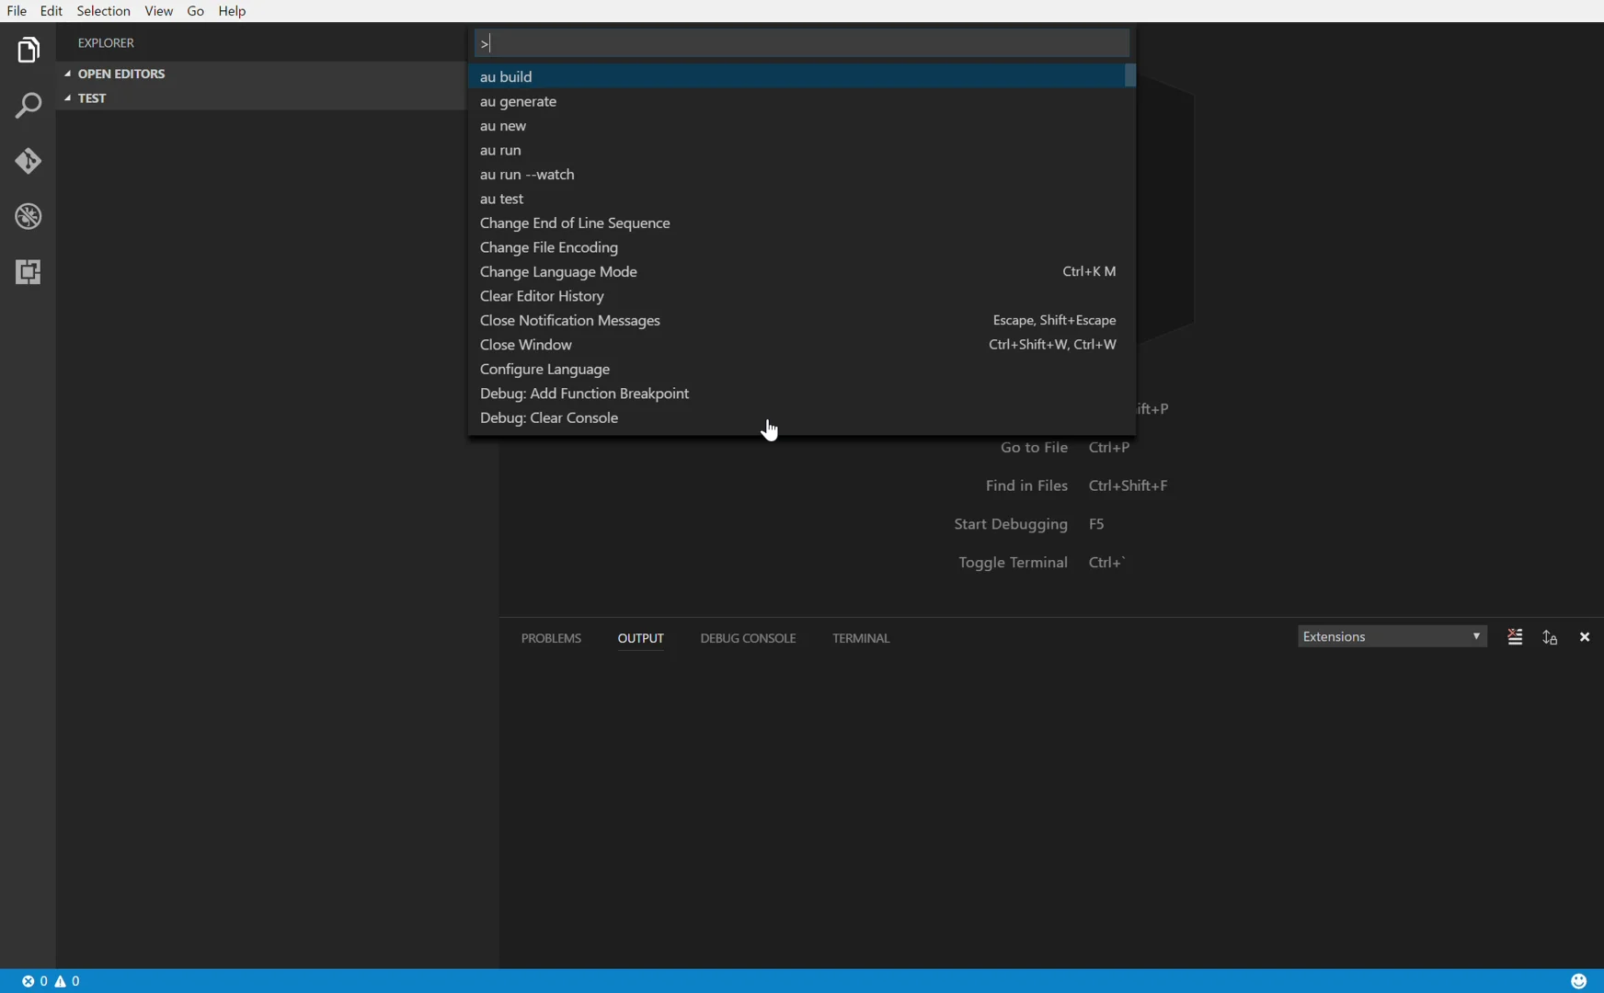This screenshot has width=1604, height=993.
Task: Switch to the PROBLEMS tab
Action: [x=551, y=637]
